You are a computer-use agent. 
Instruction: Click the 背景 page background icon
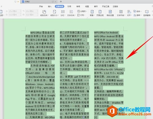[x=92, y=12]
